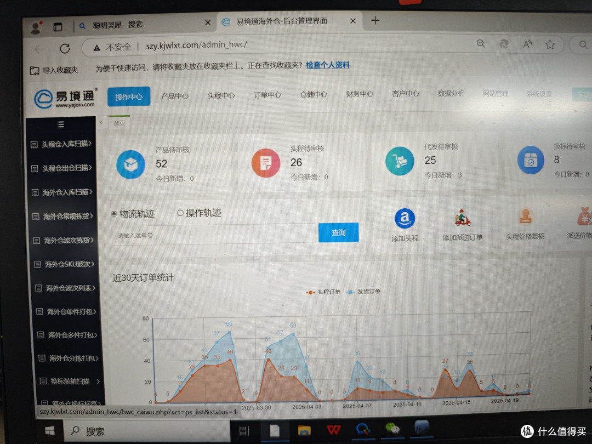Toggle 头程订单 legend series in chart

tap(323, 292)
